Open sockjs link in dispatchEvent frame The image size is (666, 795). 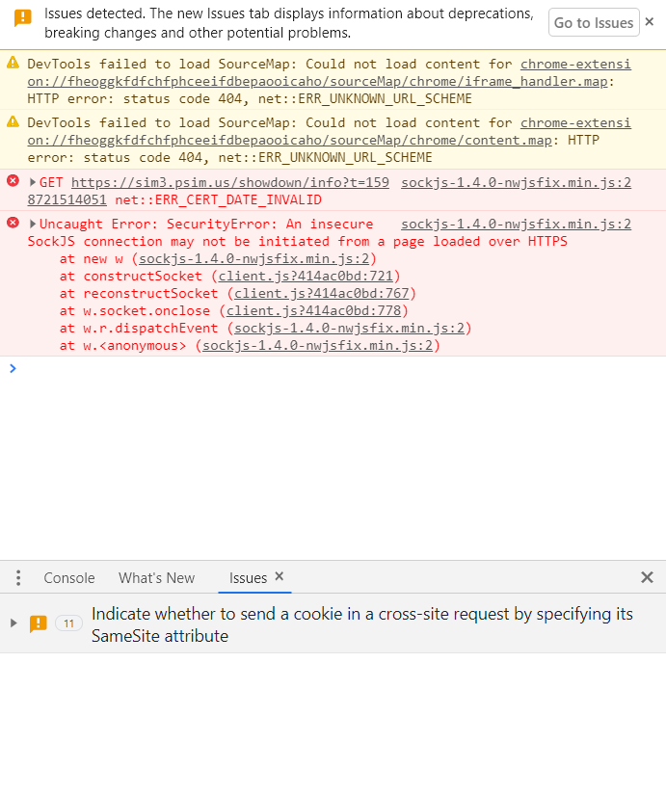(350, 328)
